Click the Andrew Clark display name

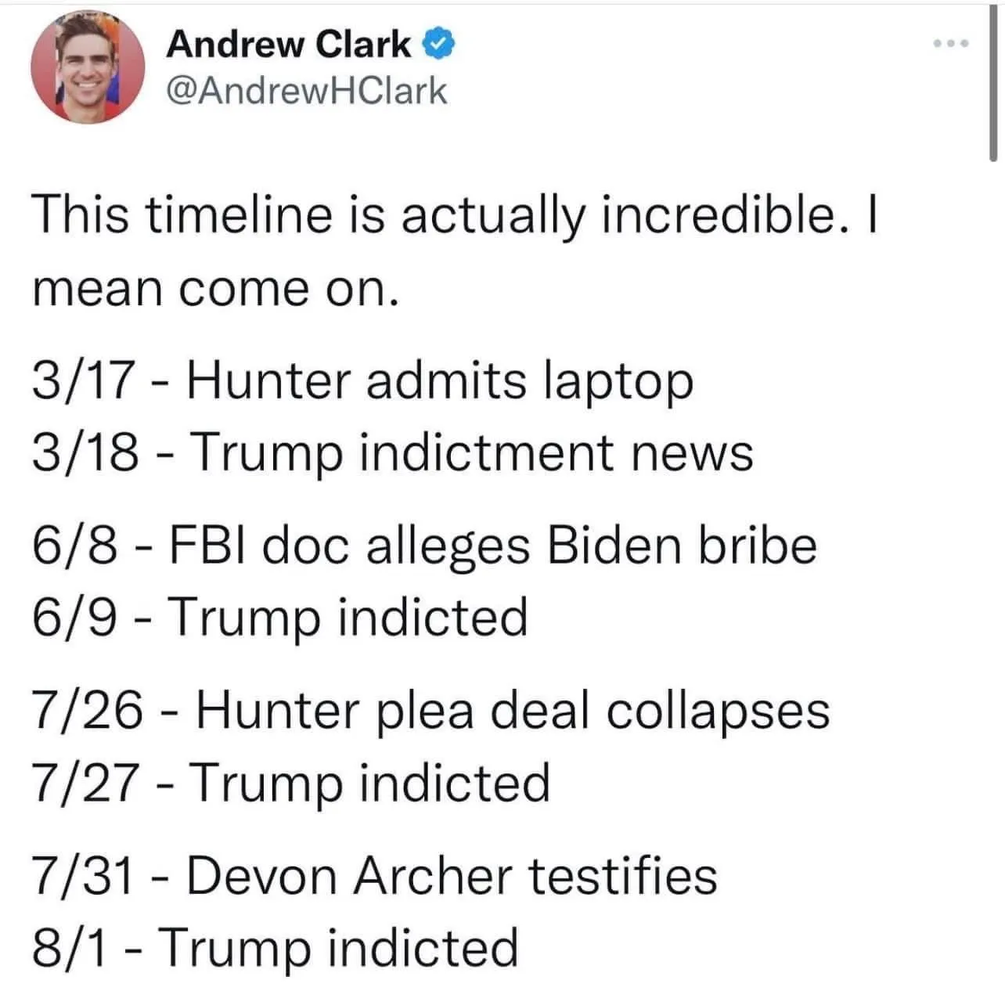[288, 45]
